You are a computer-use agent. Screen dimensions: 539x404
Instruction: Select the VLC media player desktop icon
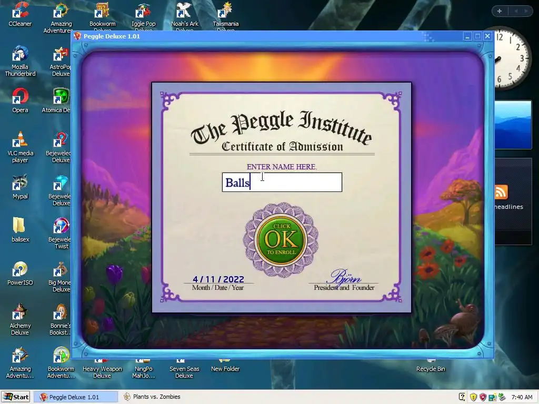click(x=20, y=147)
